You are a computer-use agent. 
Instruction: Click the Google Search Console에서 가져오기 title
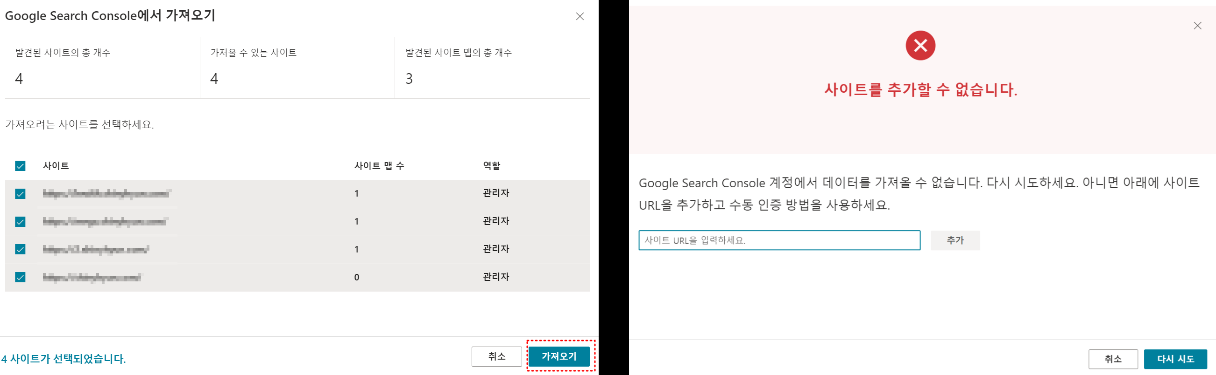tap(110, 15)
